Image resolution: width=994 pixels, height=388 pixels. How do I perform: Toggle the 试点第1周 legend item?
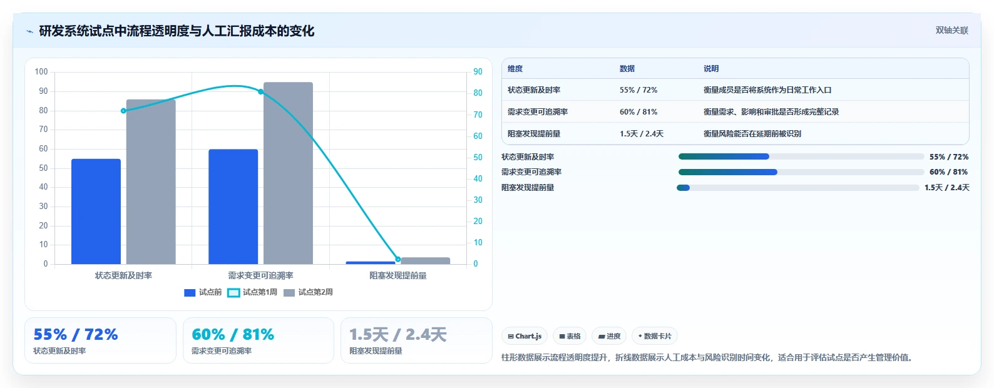click(x=252, y=292)
